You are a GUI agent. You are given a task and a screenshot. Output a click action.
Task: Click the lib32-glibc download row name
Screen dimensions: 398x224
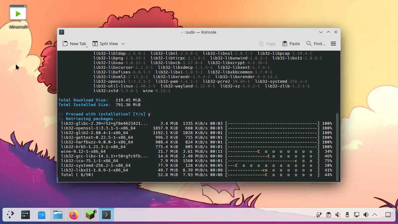(104, 124)
